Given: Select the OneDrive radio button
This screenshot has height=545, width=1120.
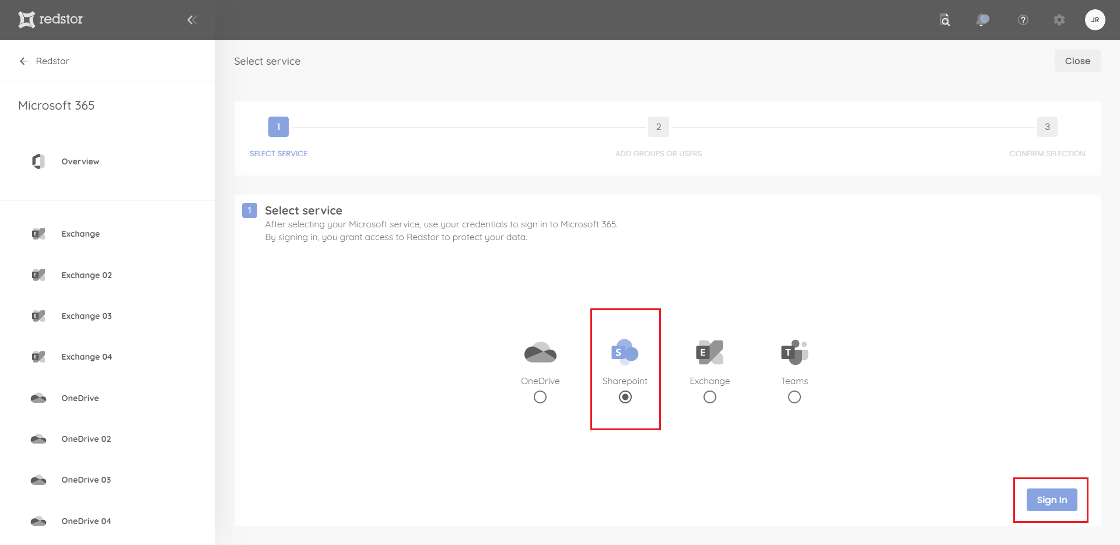Looking at the screenshot, I should 540,397.
